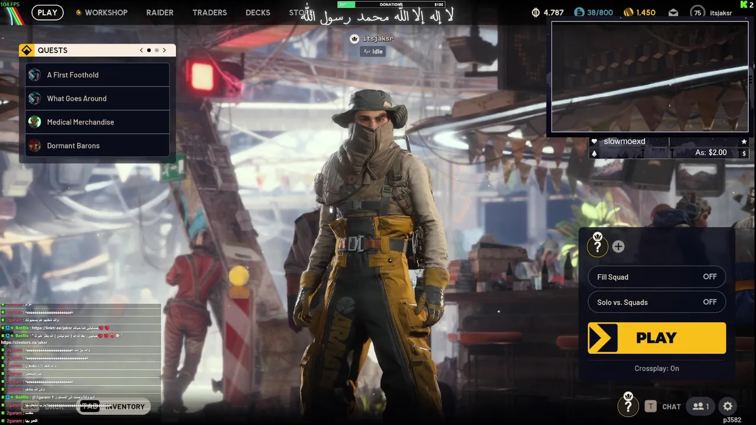Screen dimensions: 756x425
Task: Click the coin currency icon beside 4,787
Action: point(536,12)
